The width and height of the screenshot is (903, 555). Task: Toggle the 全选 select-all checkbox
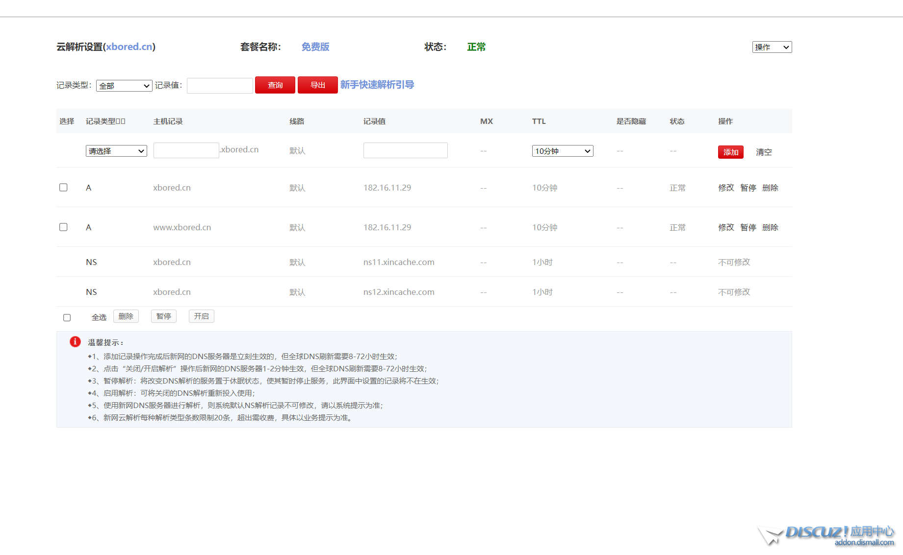click(x=67, y=317)
